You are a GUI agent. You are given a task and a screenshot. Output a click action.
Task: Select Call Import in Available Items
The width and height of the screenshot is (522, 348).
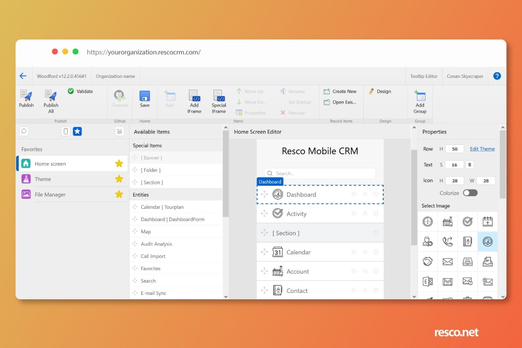click(176, 256)
